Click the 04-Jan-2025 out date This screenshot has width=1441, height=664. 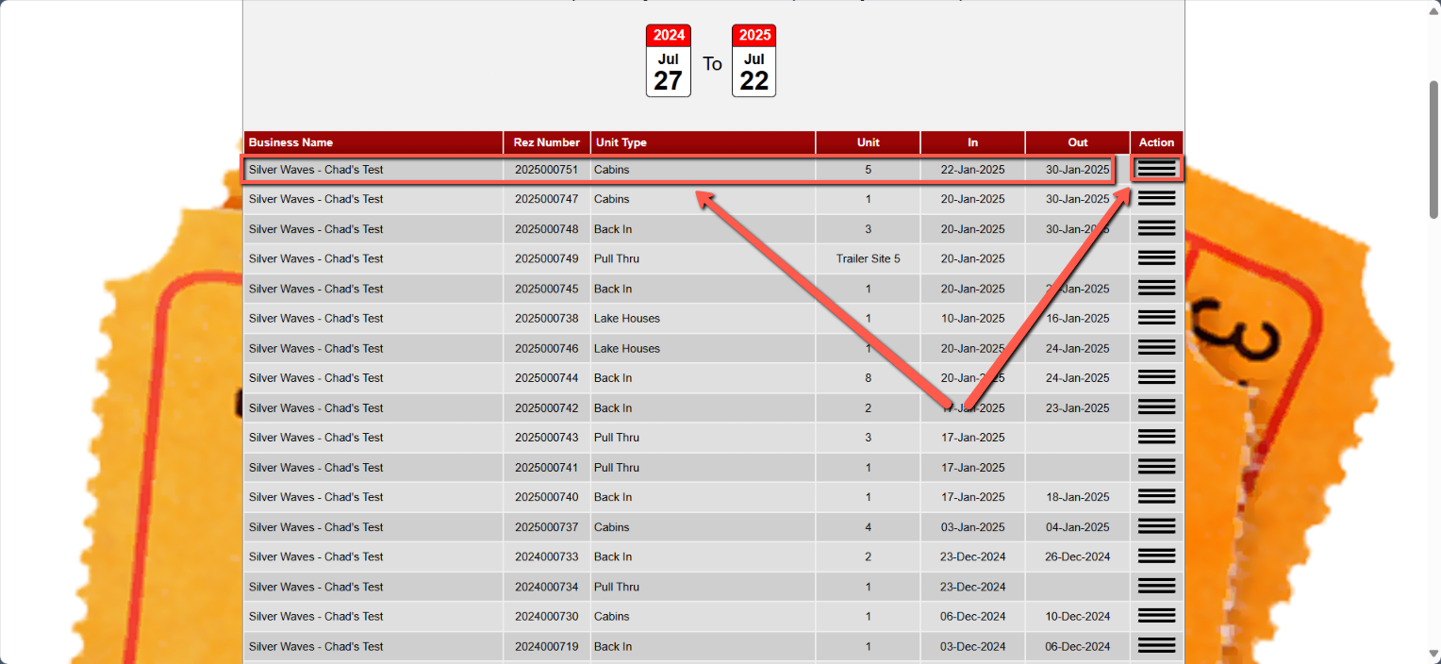tap(1078, 526)
